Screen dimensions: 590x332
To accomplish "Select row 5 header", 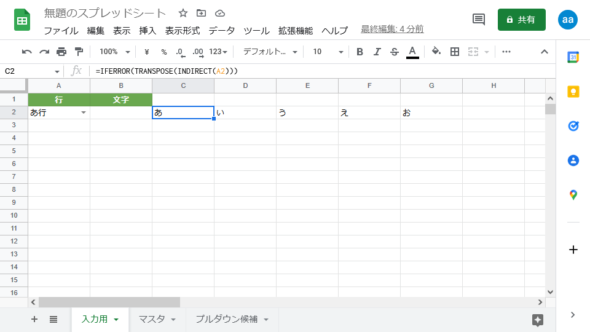I will [x=14, y=151].
